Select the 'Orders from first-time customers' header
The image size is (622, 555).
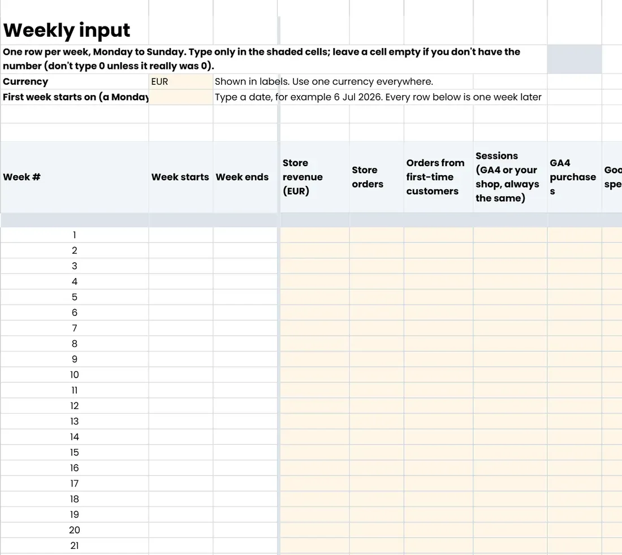click(439, 177)
